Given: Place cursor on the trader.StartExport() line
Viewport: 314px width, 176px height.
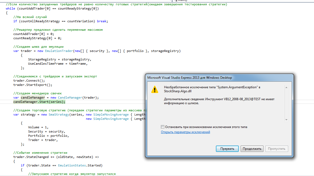Looking at the screenshot, I should pos(33,85).
